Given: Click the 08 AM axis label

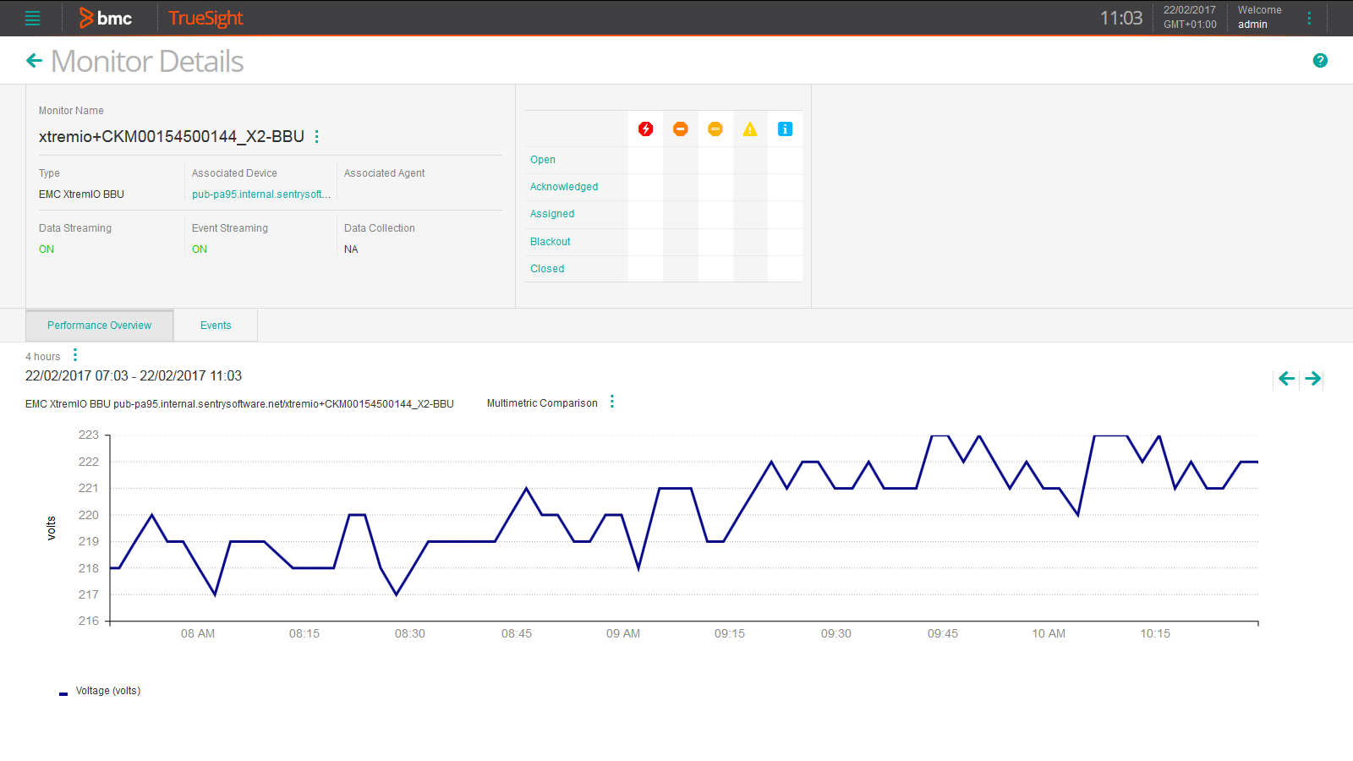Looking at the screenshot, I should [198, 633].
